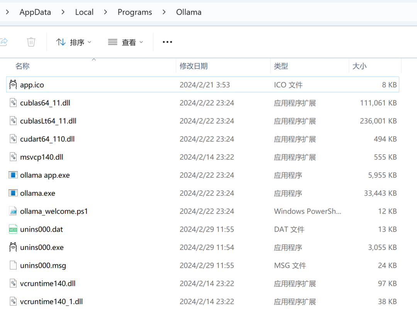Click the size value 494 KB
Screen dimensions: 417x321
pos(385,139)
